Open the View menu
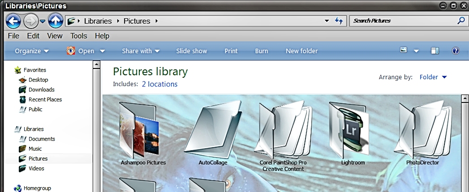The height and width of the screenshot is (192, 469). click(x=55, y=36)
